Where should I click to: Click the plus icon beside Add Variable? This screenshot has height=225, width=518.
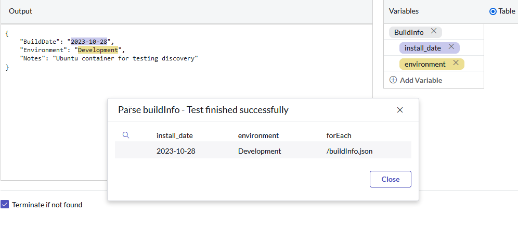click(x=393, y=80)
